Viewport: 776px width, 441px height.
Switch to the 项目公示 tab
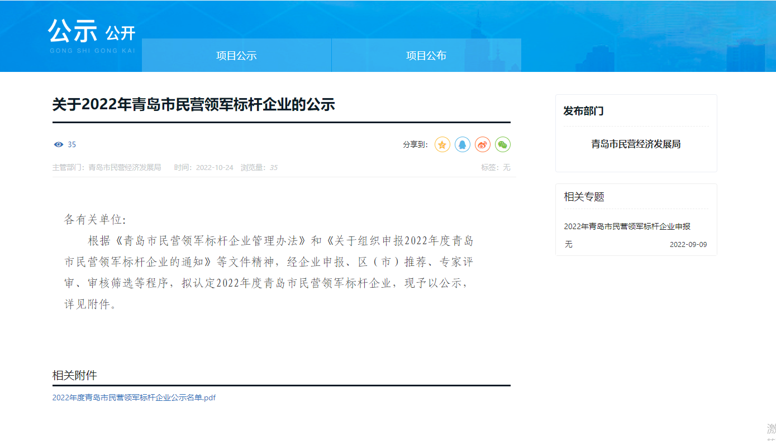(236, 56)
